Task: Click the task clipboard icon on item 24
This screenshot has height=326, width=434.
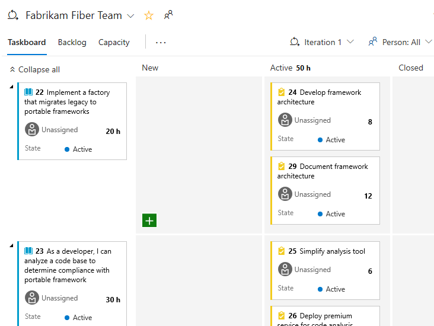Action: point(282,92)
